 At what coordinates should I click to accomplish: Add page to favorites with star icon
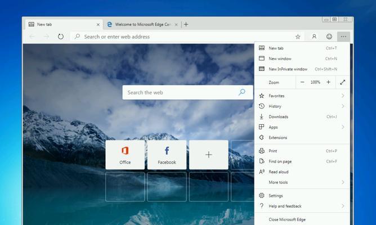tap(298, 37)
